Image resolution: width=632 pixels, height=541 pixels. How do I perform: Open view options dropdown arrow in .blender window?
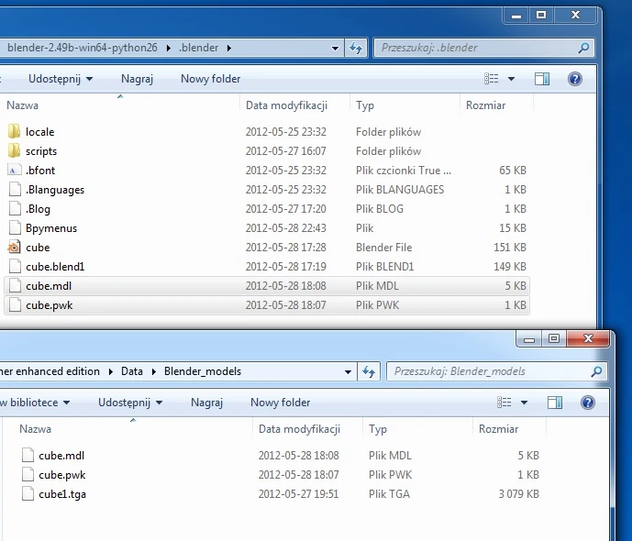point(511,79)
